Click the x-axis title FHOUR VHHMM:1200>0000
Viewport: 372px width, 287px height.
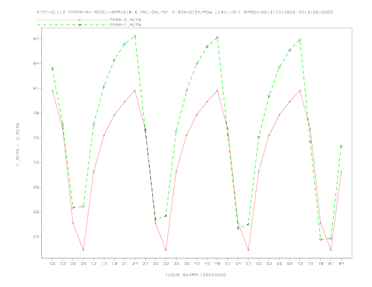pyautogui.click(x=195, y=275)
